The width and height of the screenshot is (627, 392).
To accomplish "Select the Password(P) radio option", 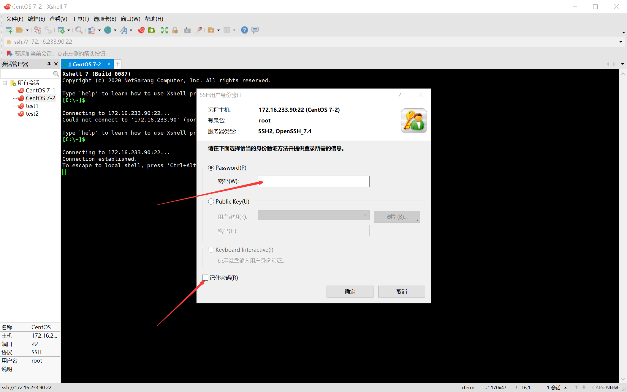I will pos(211,168).
